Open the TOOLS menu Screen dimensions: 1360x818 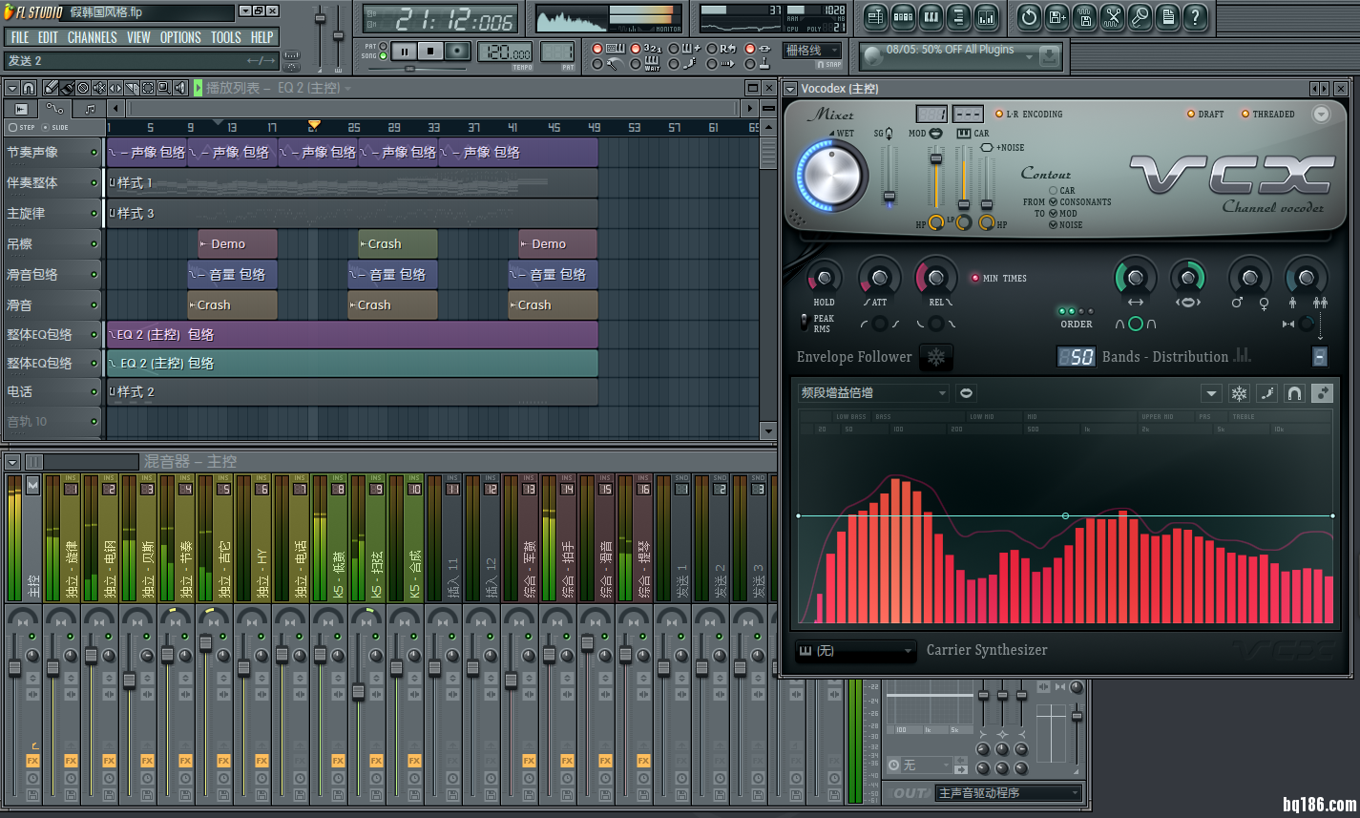point(226,37)
